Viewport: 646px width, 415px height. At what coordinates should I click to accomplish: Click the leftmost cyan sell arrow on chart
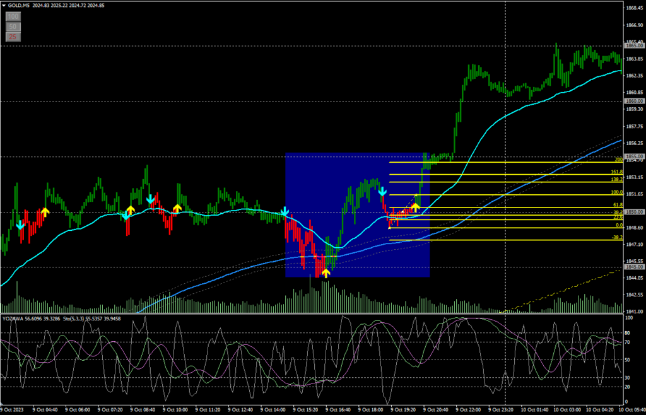20,225
